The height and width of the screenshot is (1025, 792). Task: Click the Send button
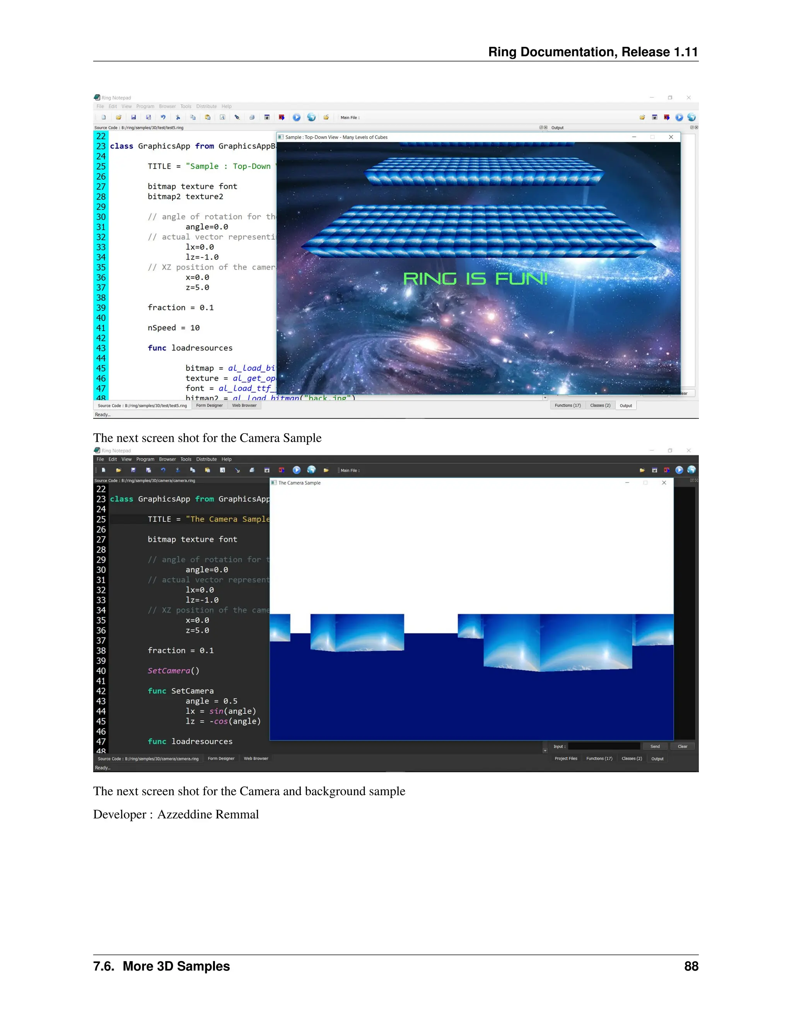[x=655, y=746]
